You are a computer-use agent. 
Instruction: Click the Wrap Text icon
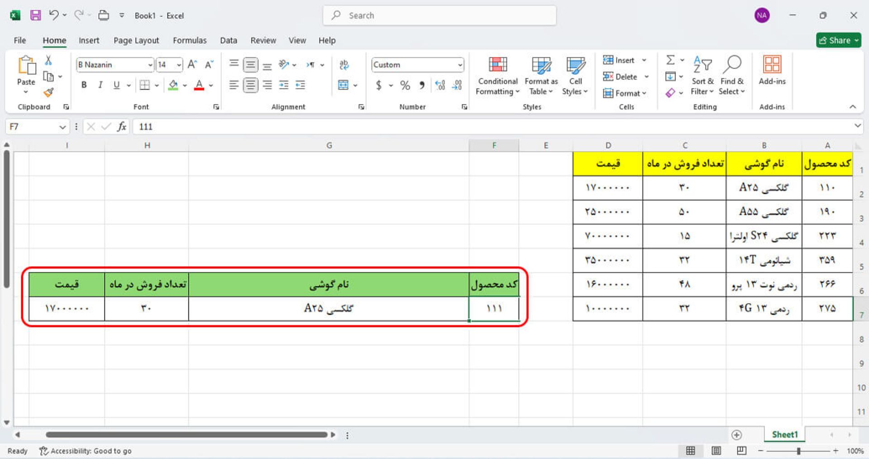344,65
